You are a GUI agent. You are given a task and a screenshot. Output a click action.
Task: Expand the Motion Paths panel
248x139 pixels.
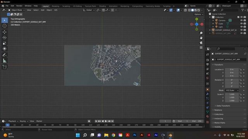[x=220, y=123]
